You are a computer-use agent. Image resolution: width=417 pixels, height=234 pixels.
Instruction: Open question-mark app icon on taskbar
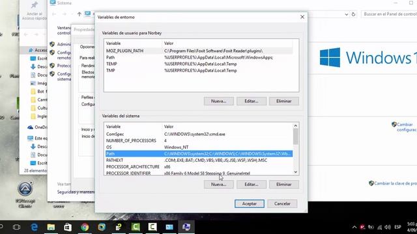click(119, 227)
